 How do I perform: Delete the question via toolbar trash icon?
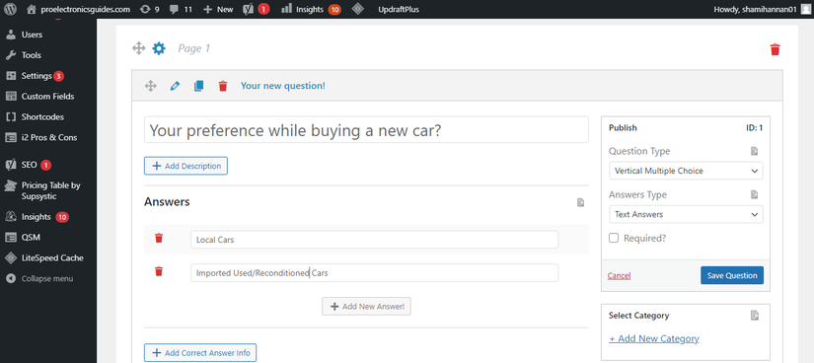click(223, 86)
